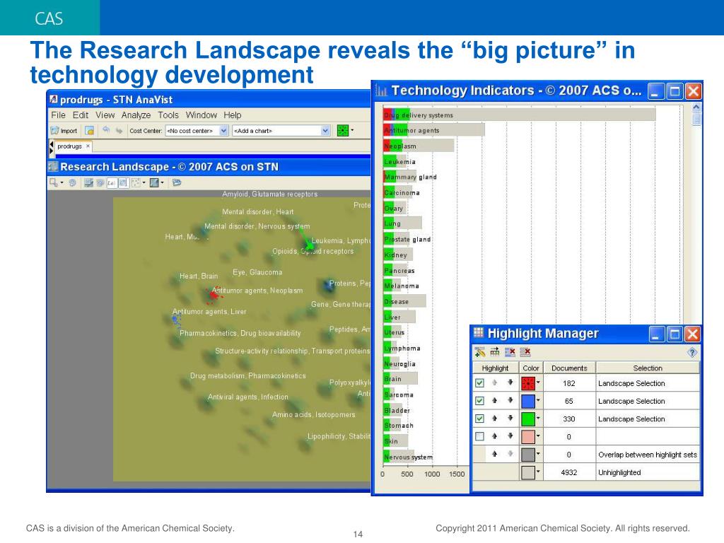Open the View menu

click(105, 115)
